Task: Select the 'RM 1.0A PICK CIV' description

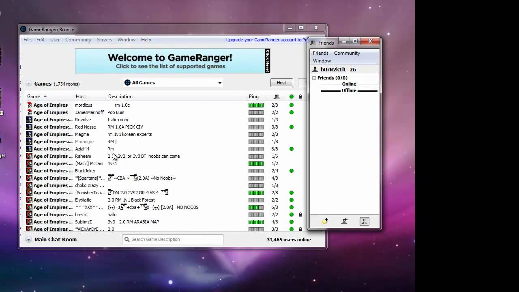Action: click(125, 127)
